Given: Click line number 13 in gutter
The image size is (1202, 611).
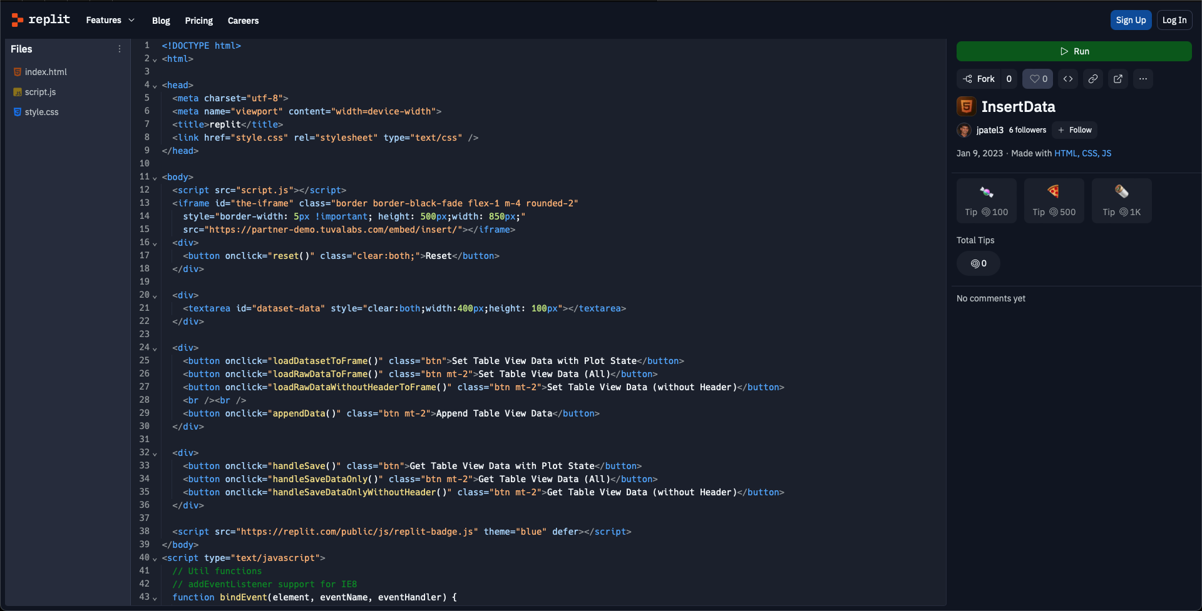Looking at the screenshot, I should point(145,203).
